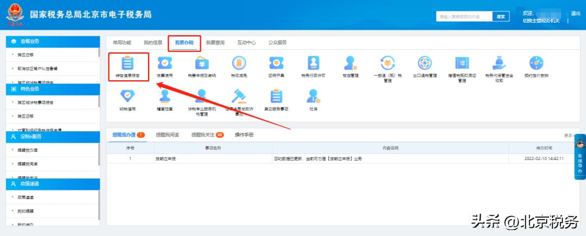Open 跨区迁移 under 套餐业务

coord(26,55)
